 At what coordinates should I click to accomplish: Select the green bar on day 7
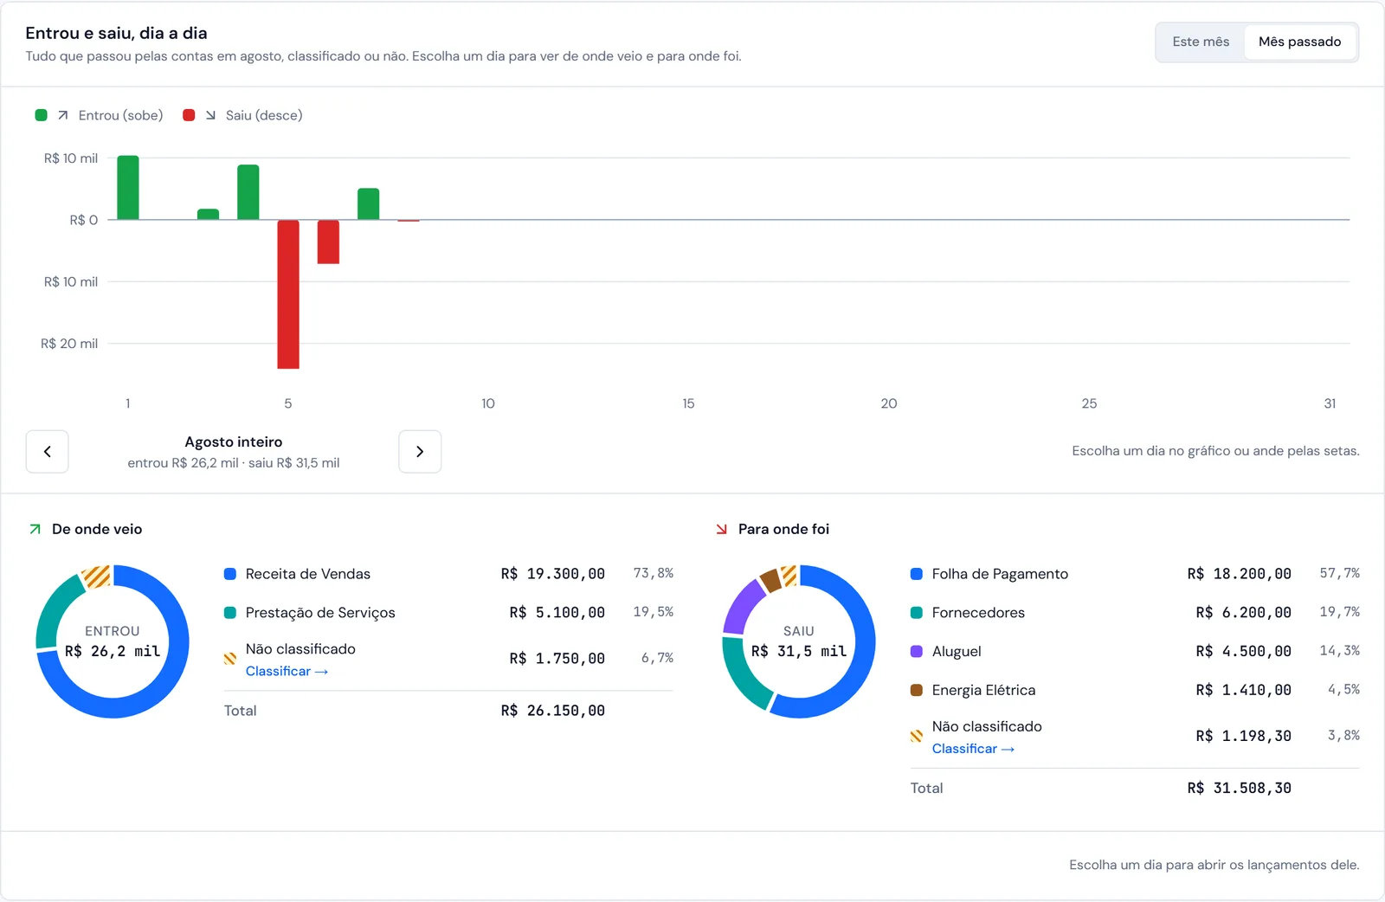pos(368,204)
